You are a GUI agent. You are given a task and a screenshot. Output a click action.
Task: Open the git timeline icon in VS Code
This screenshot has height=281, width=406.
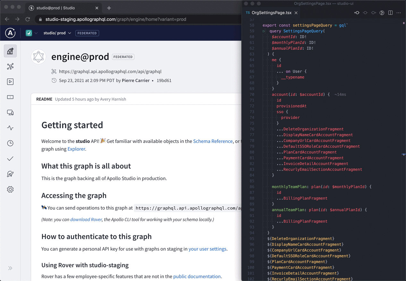pyautogui.click(x=382, y=13)
